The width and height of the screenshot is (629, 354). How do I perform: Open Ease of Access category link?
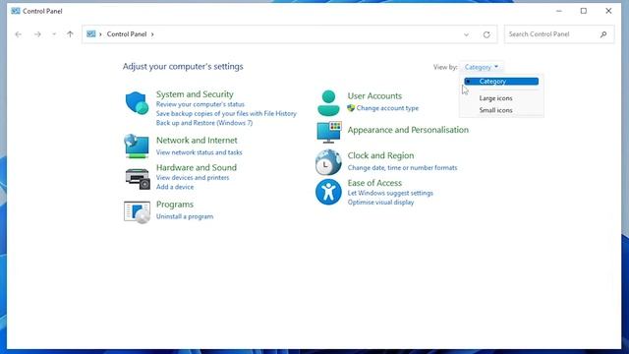[374, 183]
